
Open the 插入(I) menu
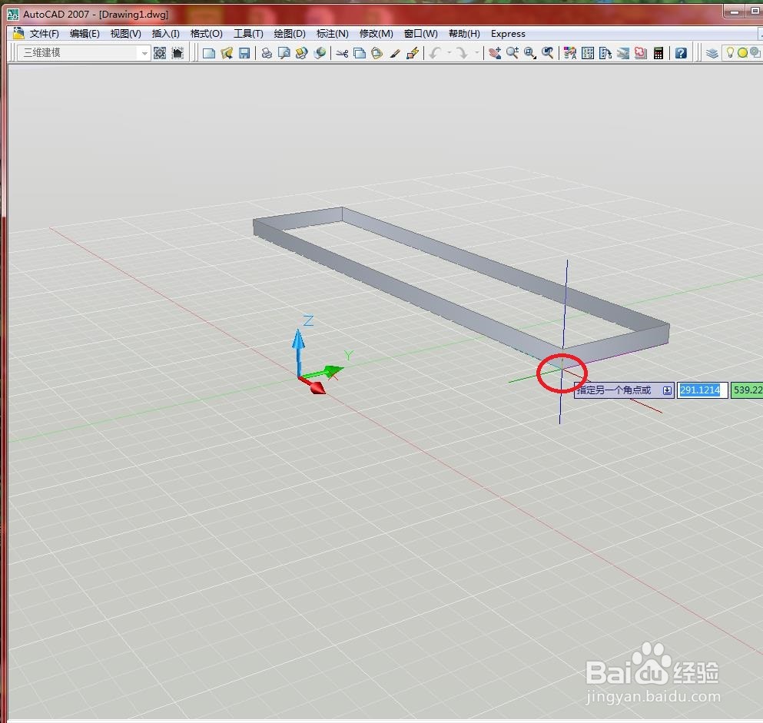[165, 34]
